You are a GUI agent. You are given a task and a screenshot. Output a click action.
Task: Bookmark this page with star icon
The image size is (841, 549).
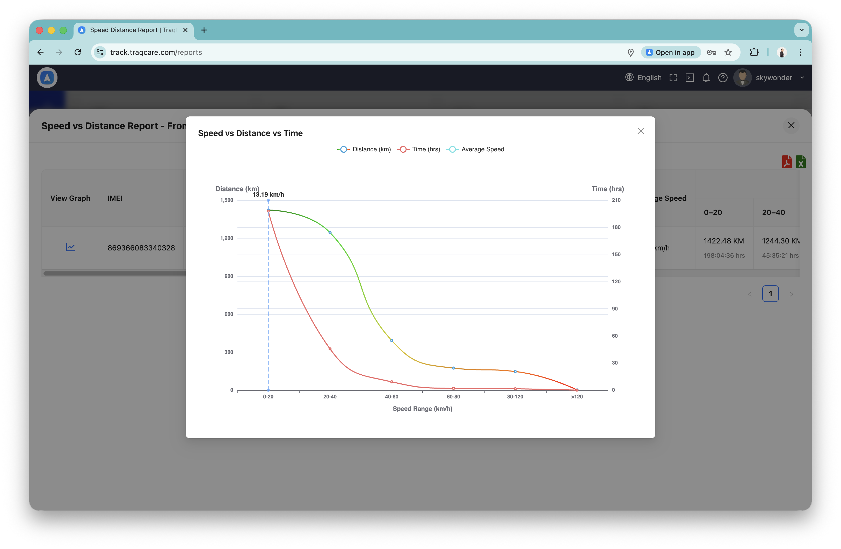coord(728,52)
